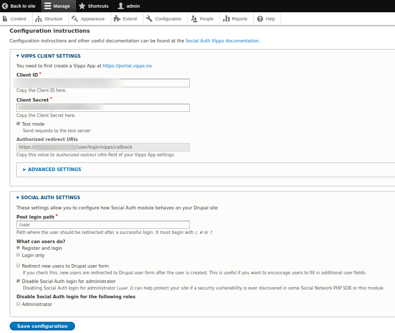Screen dimensions: 395x333
Task: Click the Appearance paintbrush icon
Action: tap(75, 19)
